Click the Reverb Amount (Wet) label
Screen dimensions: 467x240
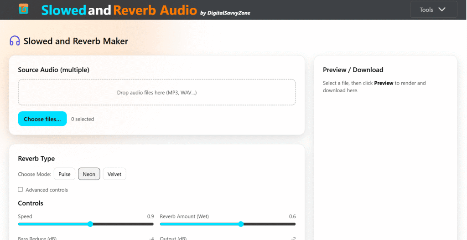click(x=184, y=216)
